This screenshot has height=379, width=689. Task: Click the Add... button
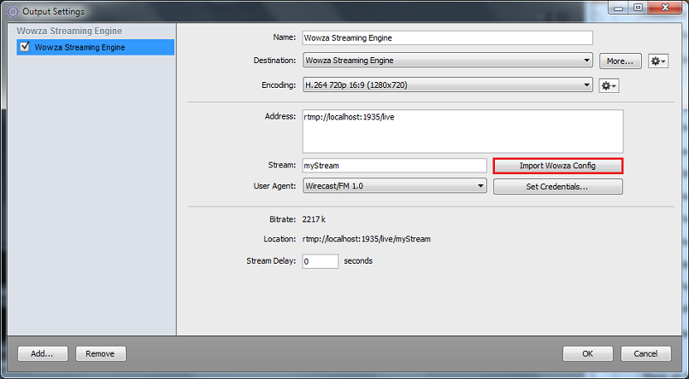point(43,353)
